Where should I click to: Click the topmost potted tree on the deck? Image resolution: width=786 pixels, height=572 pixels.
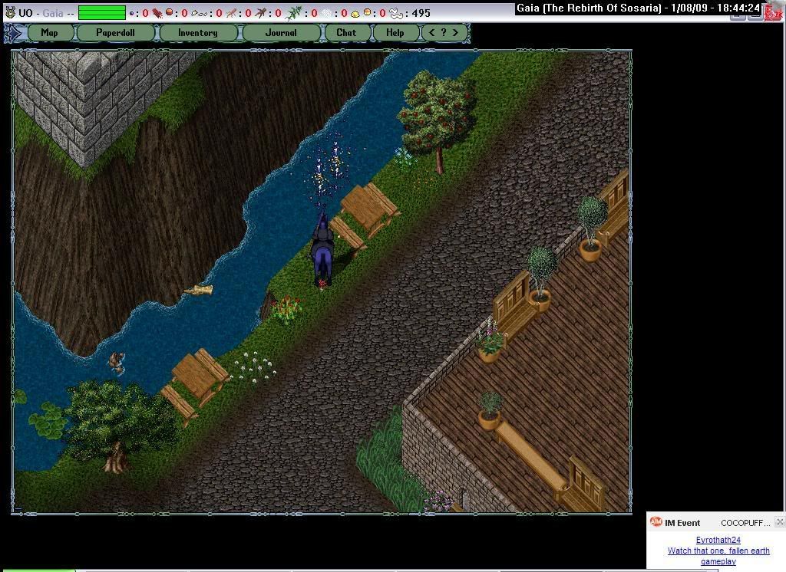click(591, 228)
